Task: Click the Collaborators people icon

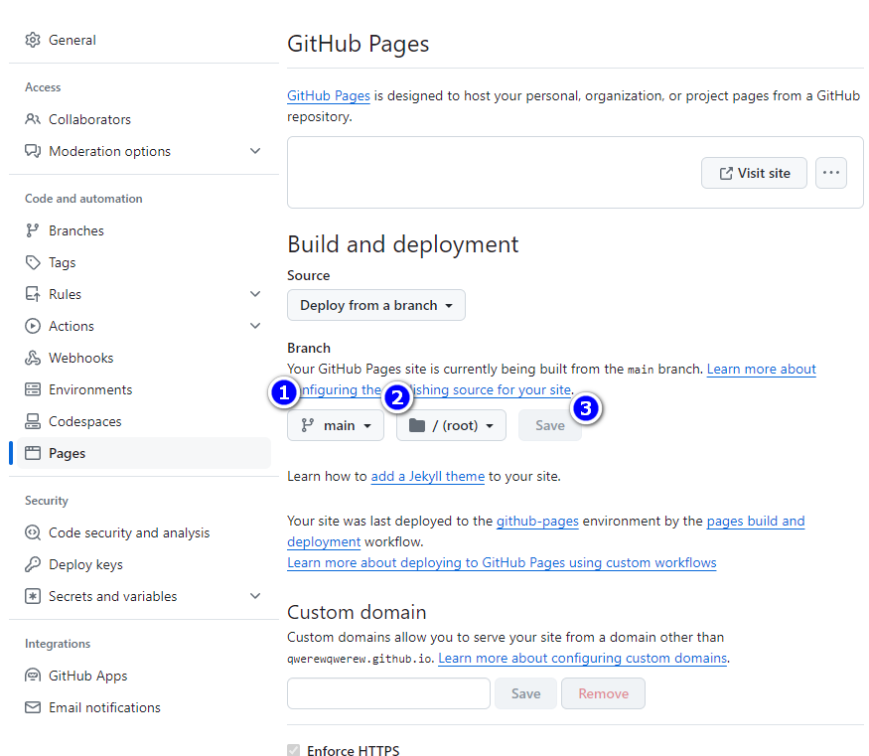Action: click(33, 119)
